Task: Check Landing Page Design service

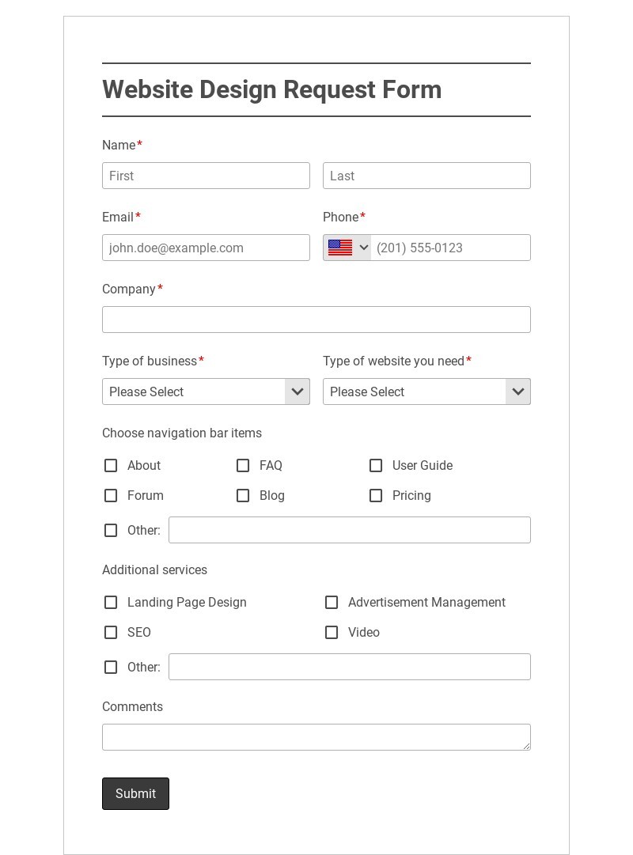Action: point(111,603)
